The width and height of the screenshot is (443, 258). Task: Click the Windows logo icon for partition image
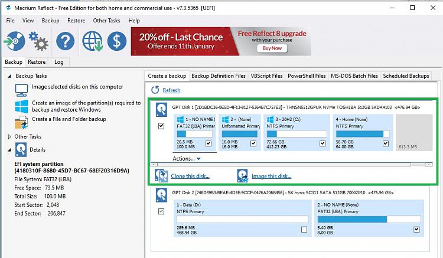[21, 106]
